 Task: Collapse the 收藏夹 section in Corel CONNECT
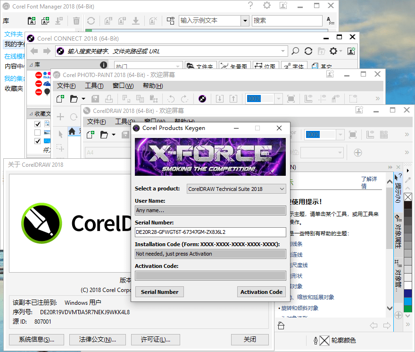coord(31,114)
